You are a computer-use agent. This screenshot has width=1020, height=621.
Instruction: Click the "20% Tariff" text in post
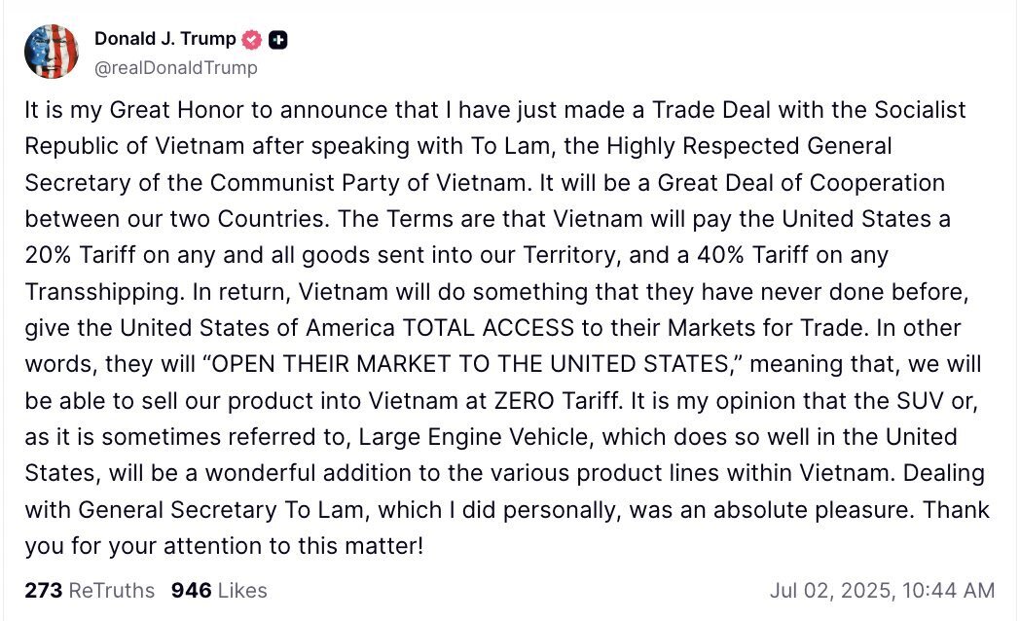click(81, 255)
